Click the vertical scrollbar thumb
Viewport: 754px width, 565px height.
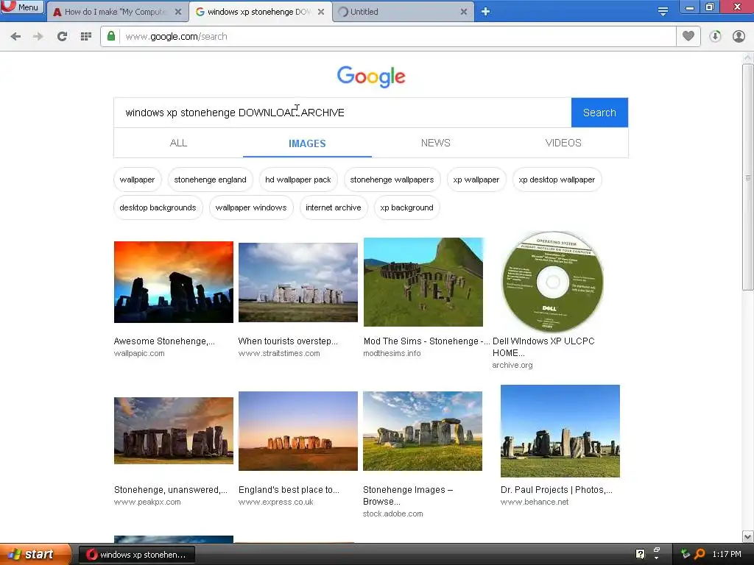[748, 177]
